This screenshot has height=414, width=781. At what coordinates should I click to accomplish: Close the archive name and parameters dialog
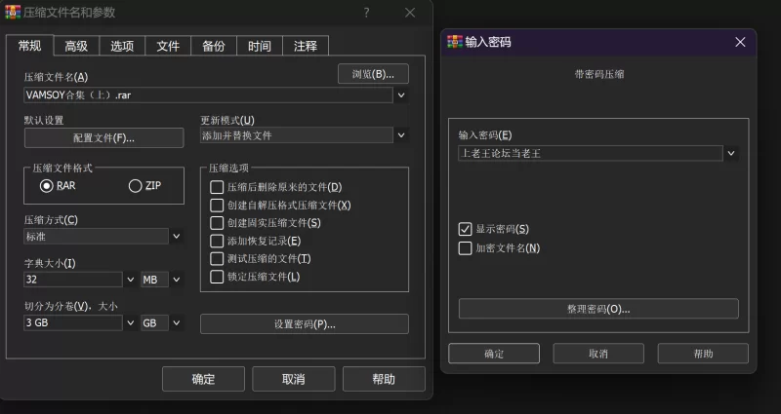click(410, 13)
